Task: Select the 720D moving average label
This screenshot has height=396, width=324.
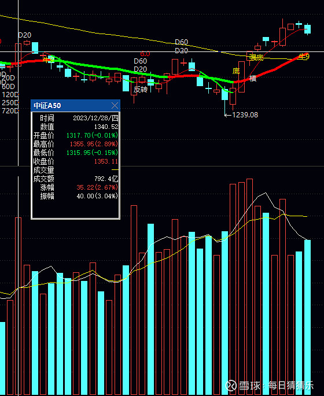Action: [10, 110]
